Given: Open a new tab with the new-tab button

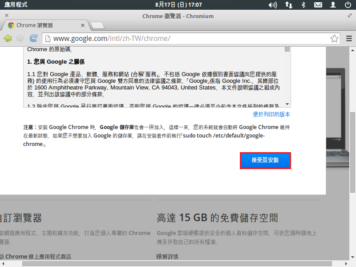Looking at the screenshot, I should click(97, 25).
